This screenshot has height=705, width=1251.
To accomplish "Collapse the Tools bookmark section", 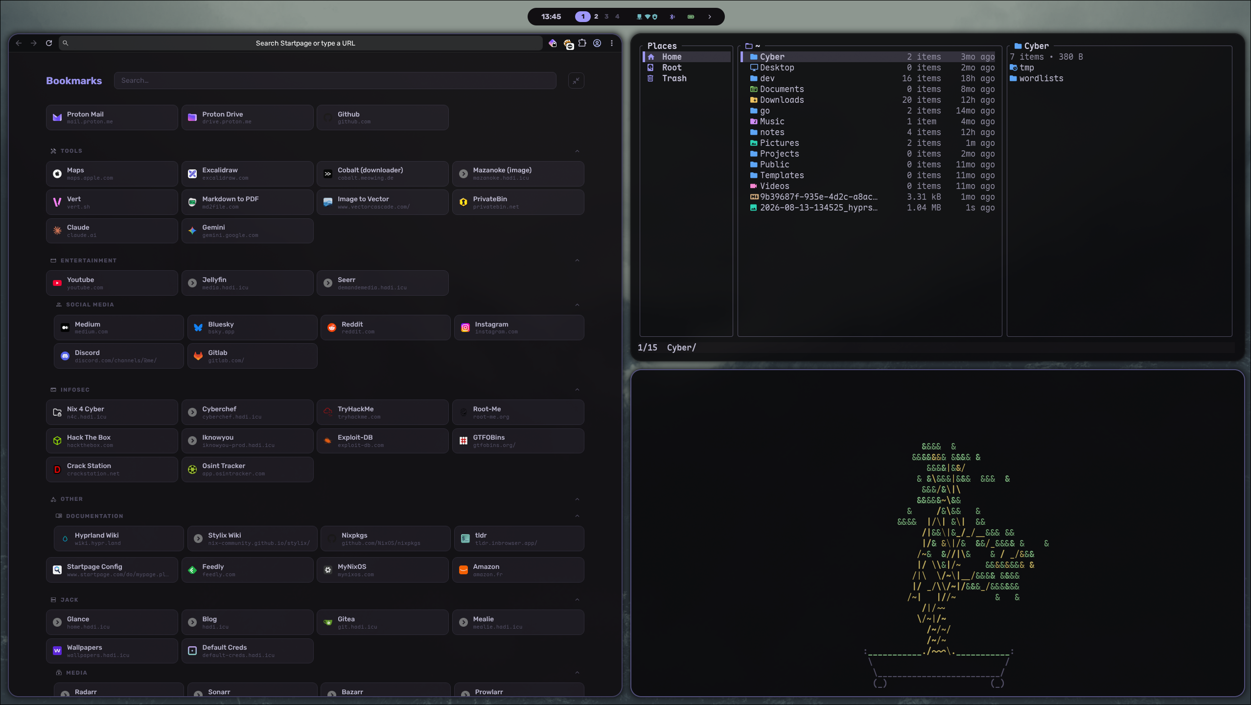I will [578, 151].
